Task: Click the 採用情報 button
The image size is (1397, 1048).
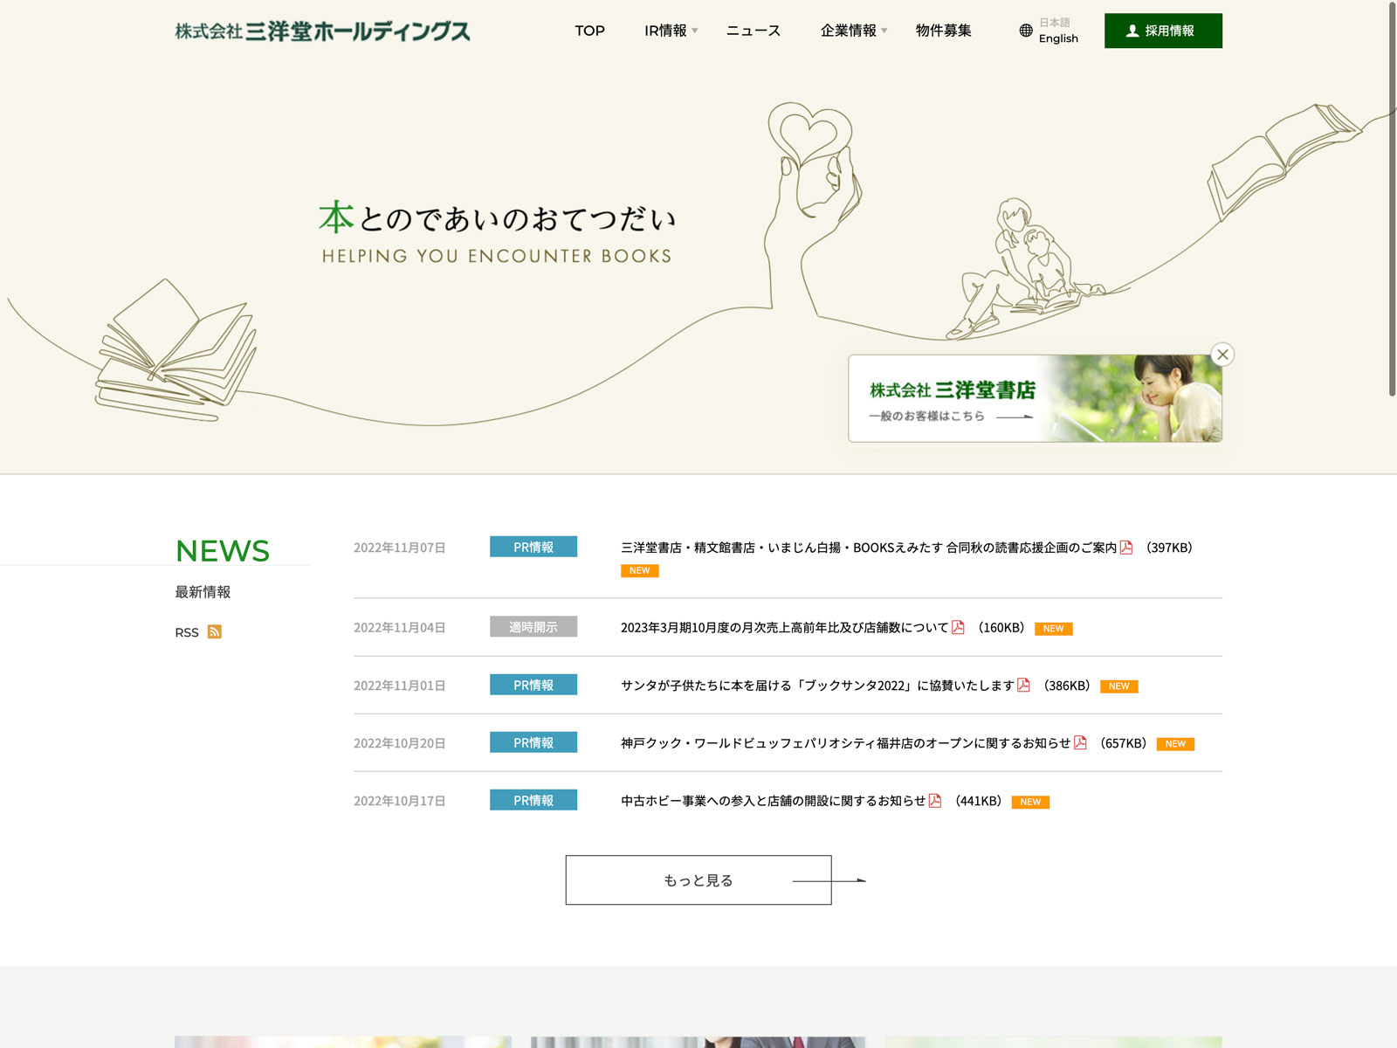Action: [x=1163, y=31]
